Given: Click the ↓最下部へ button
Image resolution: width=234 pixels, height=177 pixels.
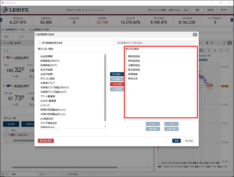Looking at the screenshot, I should click(171, 129).
